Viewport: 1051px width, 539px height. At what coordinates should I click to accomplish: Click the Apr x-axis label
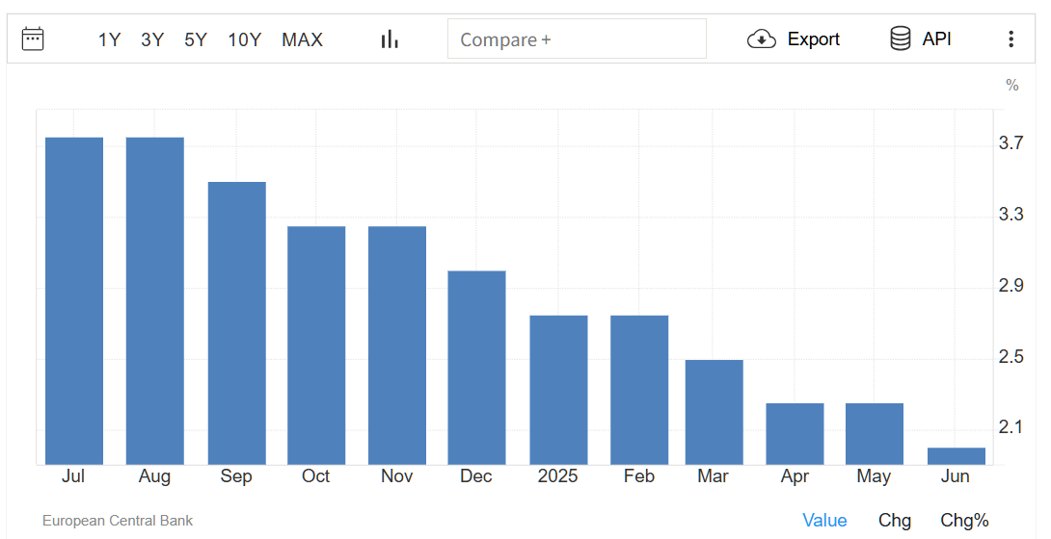[795, 476]
